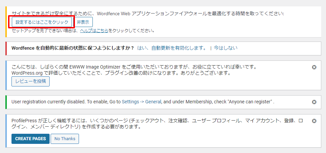This screenshot has width=326, height=153.
Task: Decline with the No Thanks button
Action: click(x=65, y=139)
